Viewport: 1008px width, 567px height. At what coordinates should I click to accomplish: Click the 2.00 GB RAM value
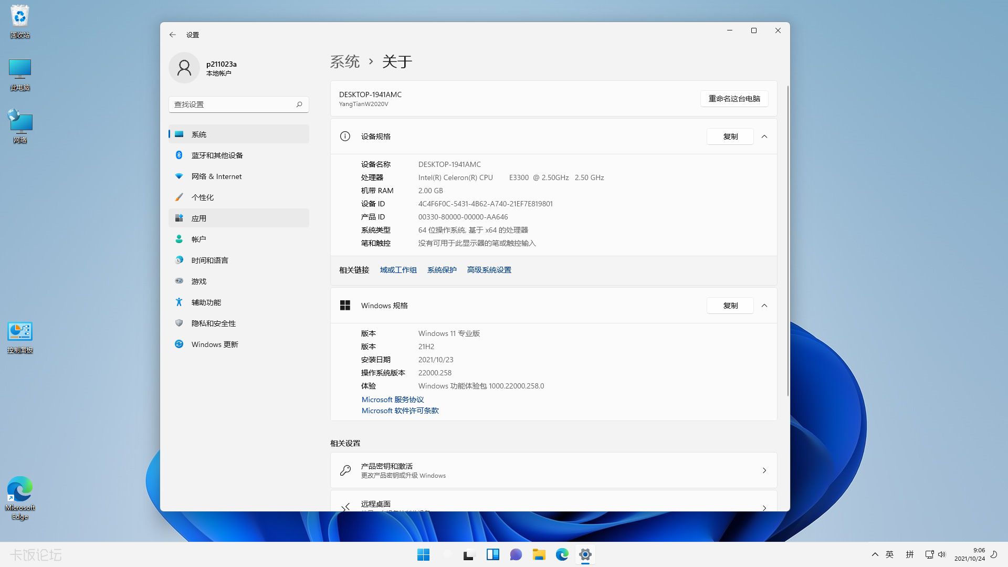point(430,191)
